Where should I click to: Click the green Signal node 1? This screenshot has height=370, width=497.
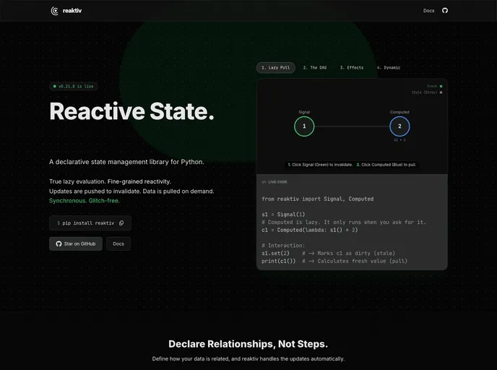click(304, 126)
